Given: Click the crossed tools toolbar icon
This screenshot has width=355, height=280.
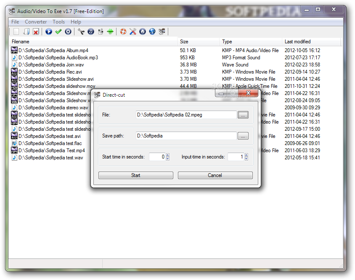Looking at the screenshot, I should tap(133, 32).
